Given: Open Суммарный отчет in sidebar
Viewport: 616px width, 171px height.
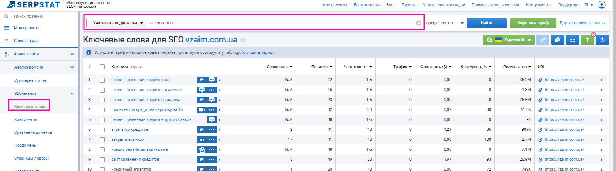Looking at the screenshot, I should (31, 80).
